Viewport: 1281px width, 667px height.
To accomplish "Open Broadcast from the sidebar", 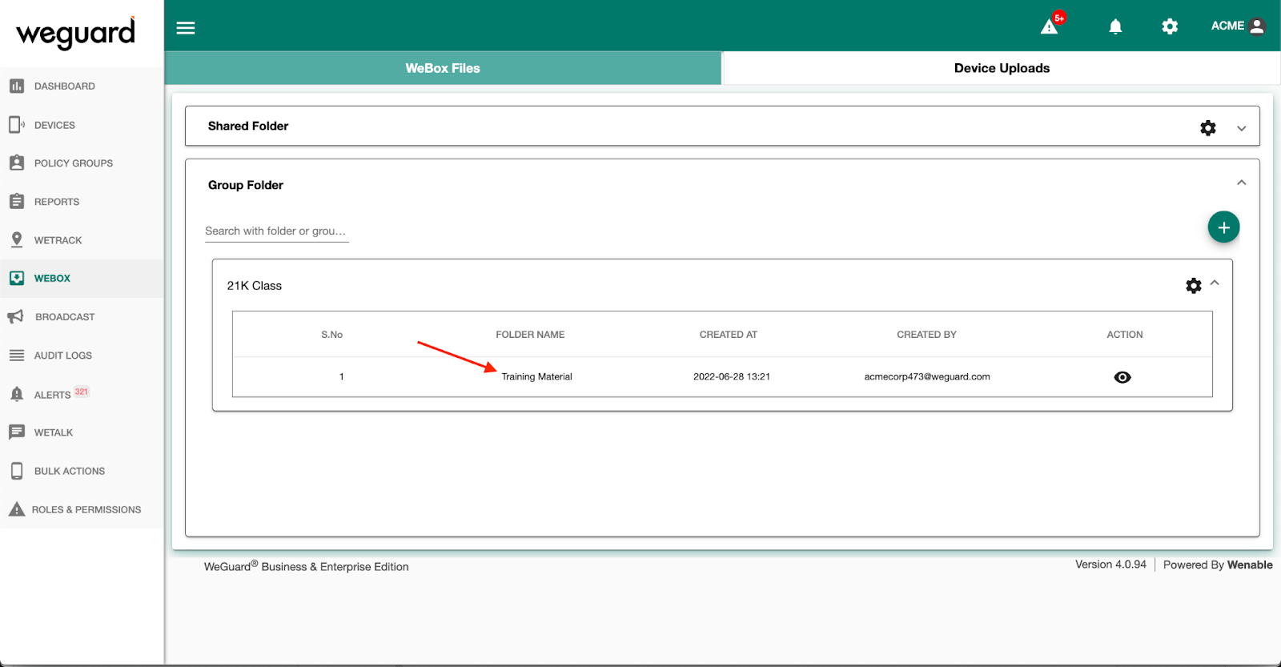I will tap(65, 317).
